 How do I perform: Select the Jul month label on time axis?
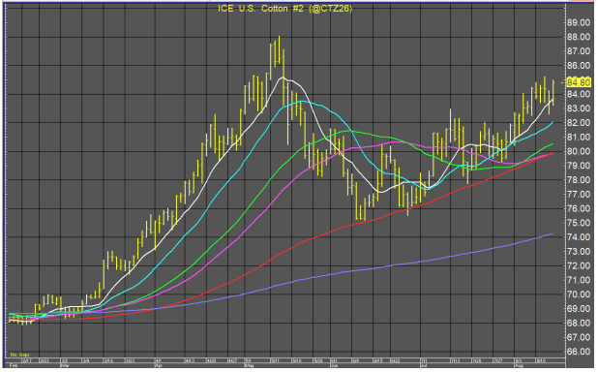(424, 365)
